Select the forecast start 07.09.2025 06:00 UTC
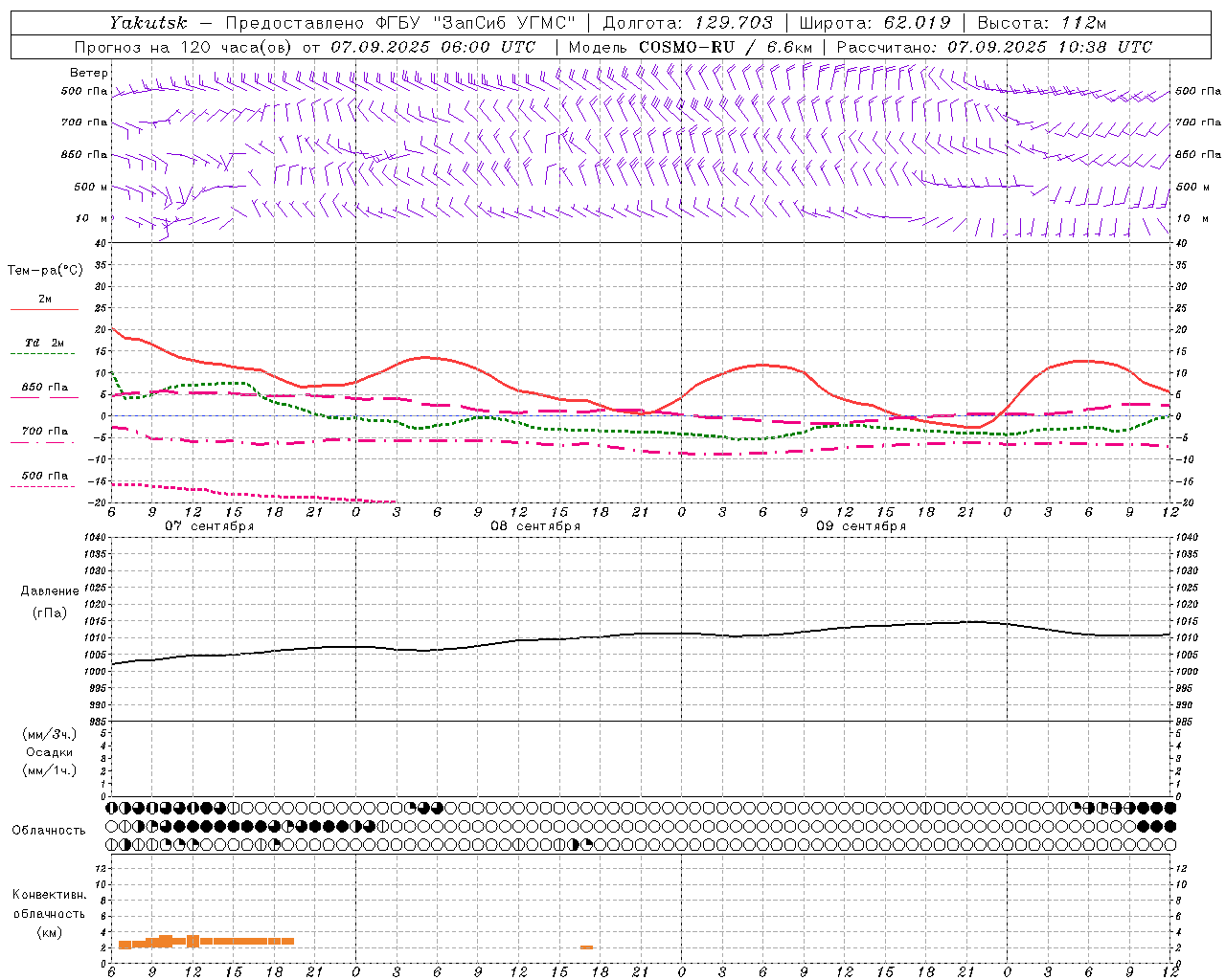Viewport: 1226px width, 980px height. point(433,47)
